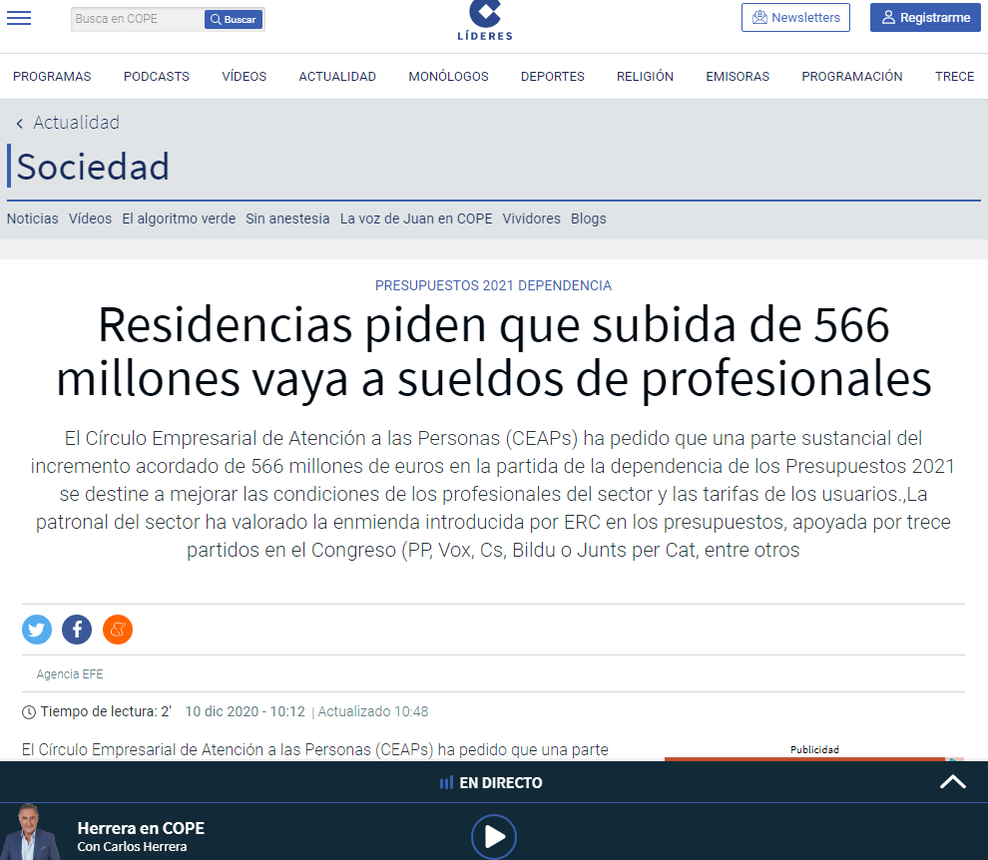
Task: Share article on Twitter
Action: [37, 630]
